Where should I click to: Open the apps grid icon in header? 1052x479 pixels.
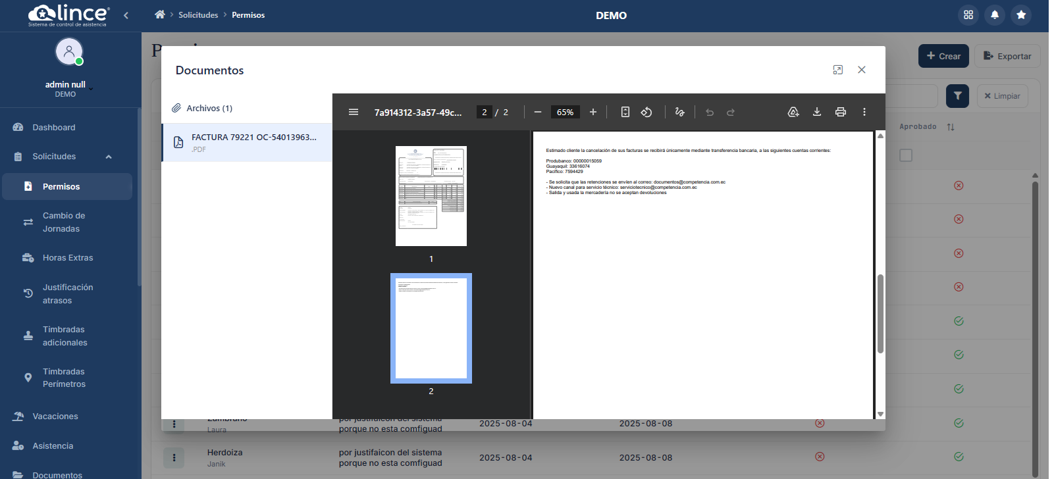click(968, 14)
